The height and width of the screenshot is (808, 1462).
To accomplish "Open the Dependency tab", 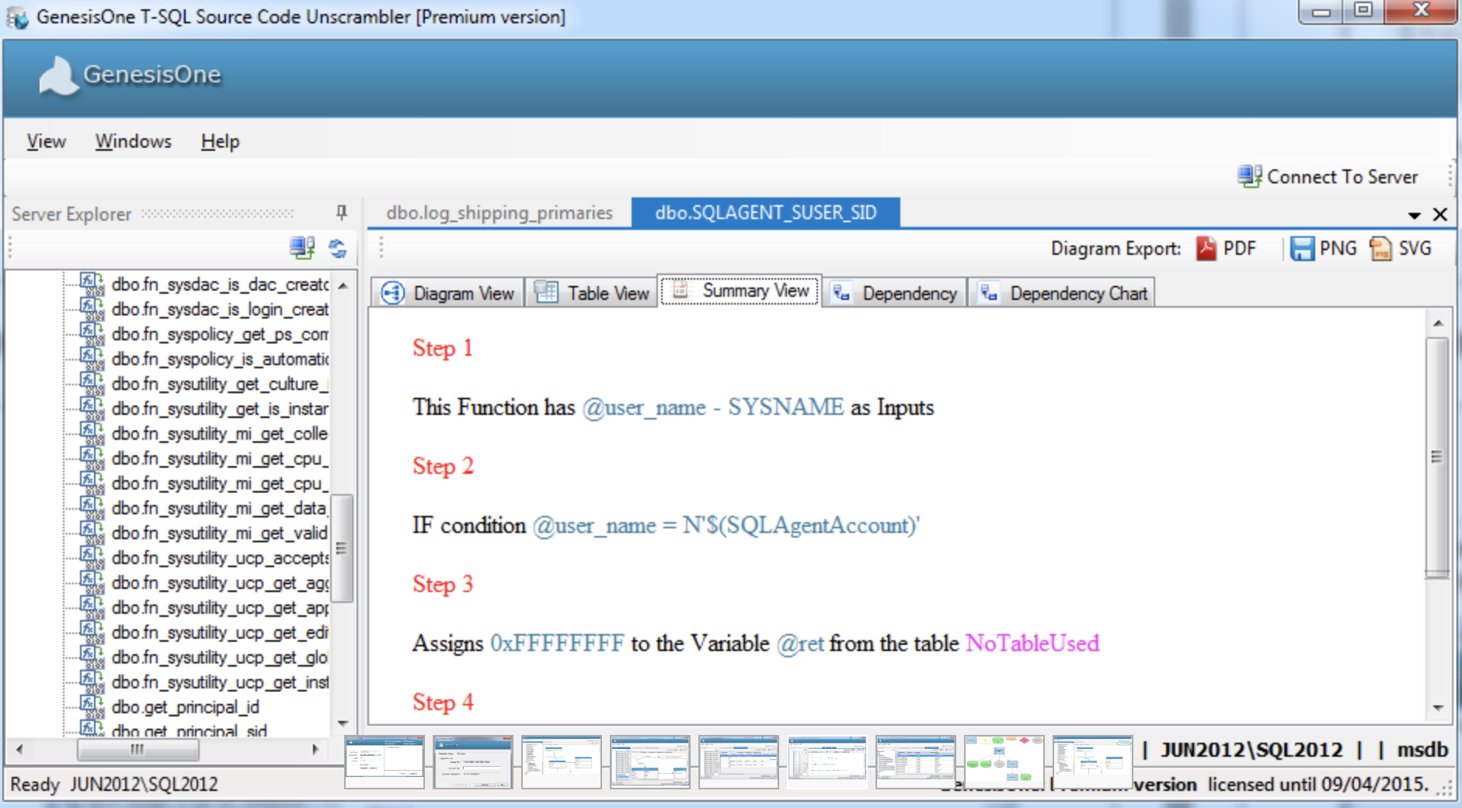I will 894,293.
